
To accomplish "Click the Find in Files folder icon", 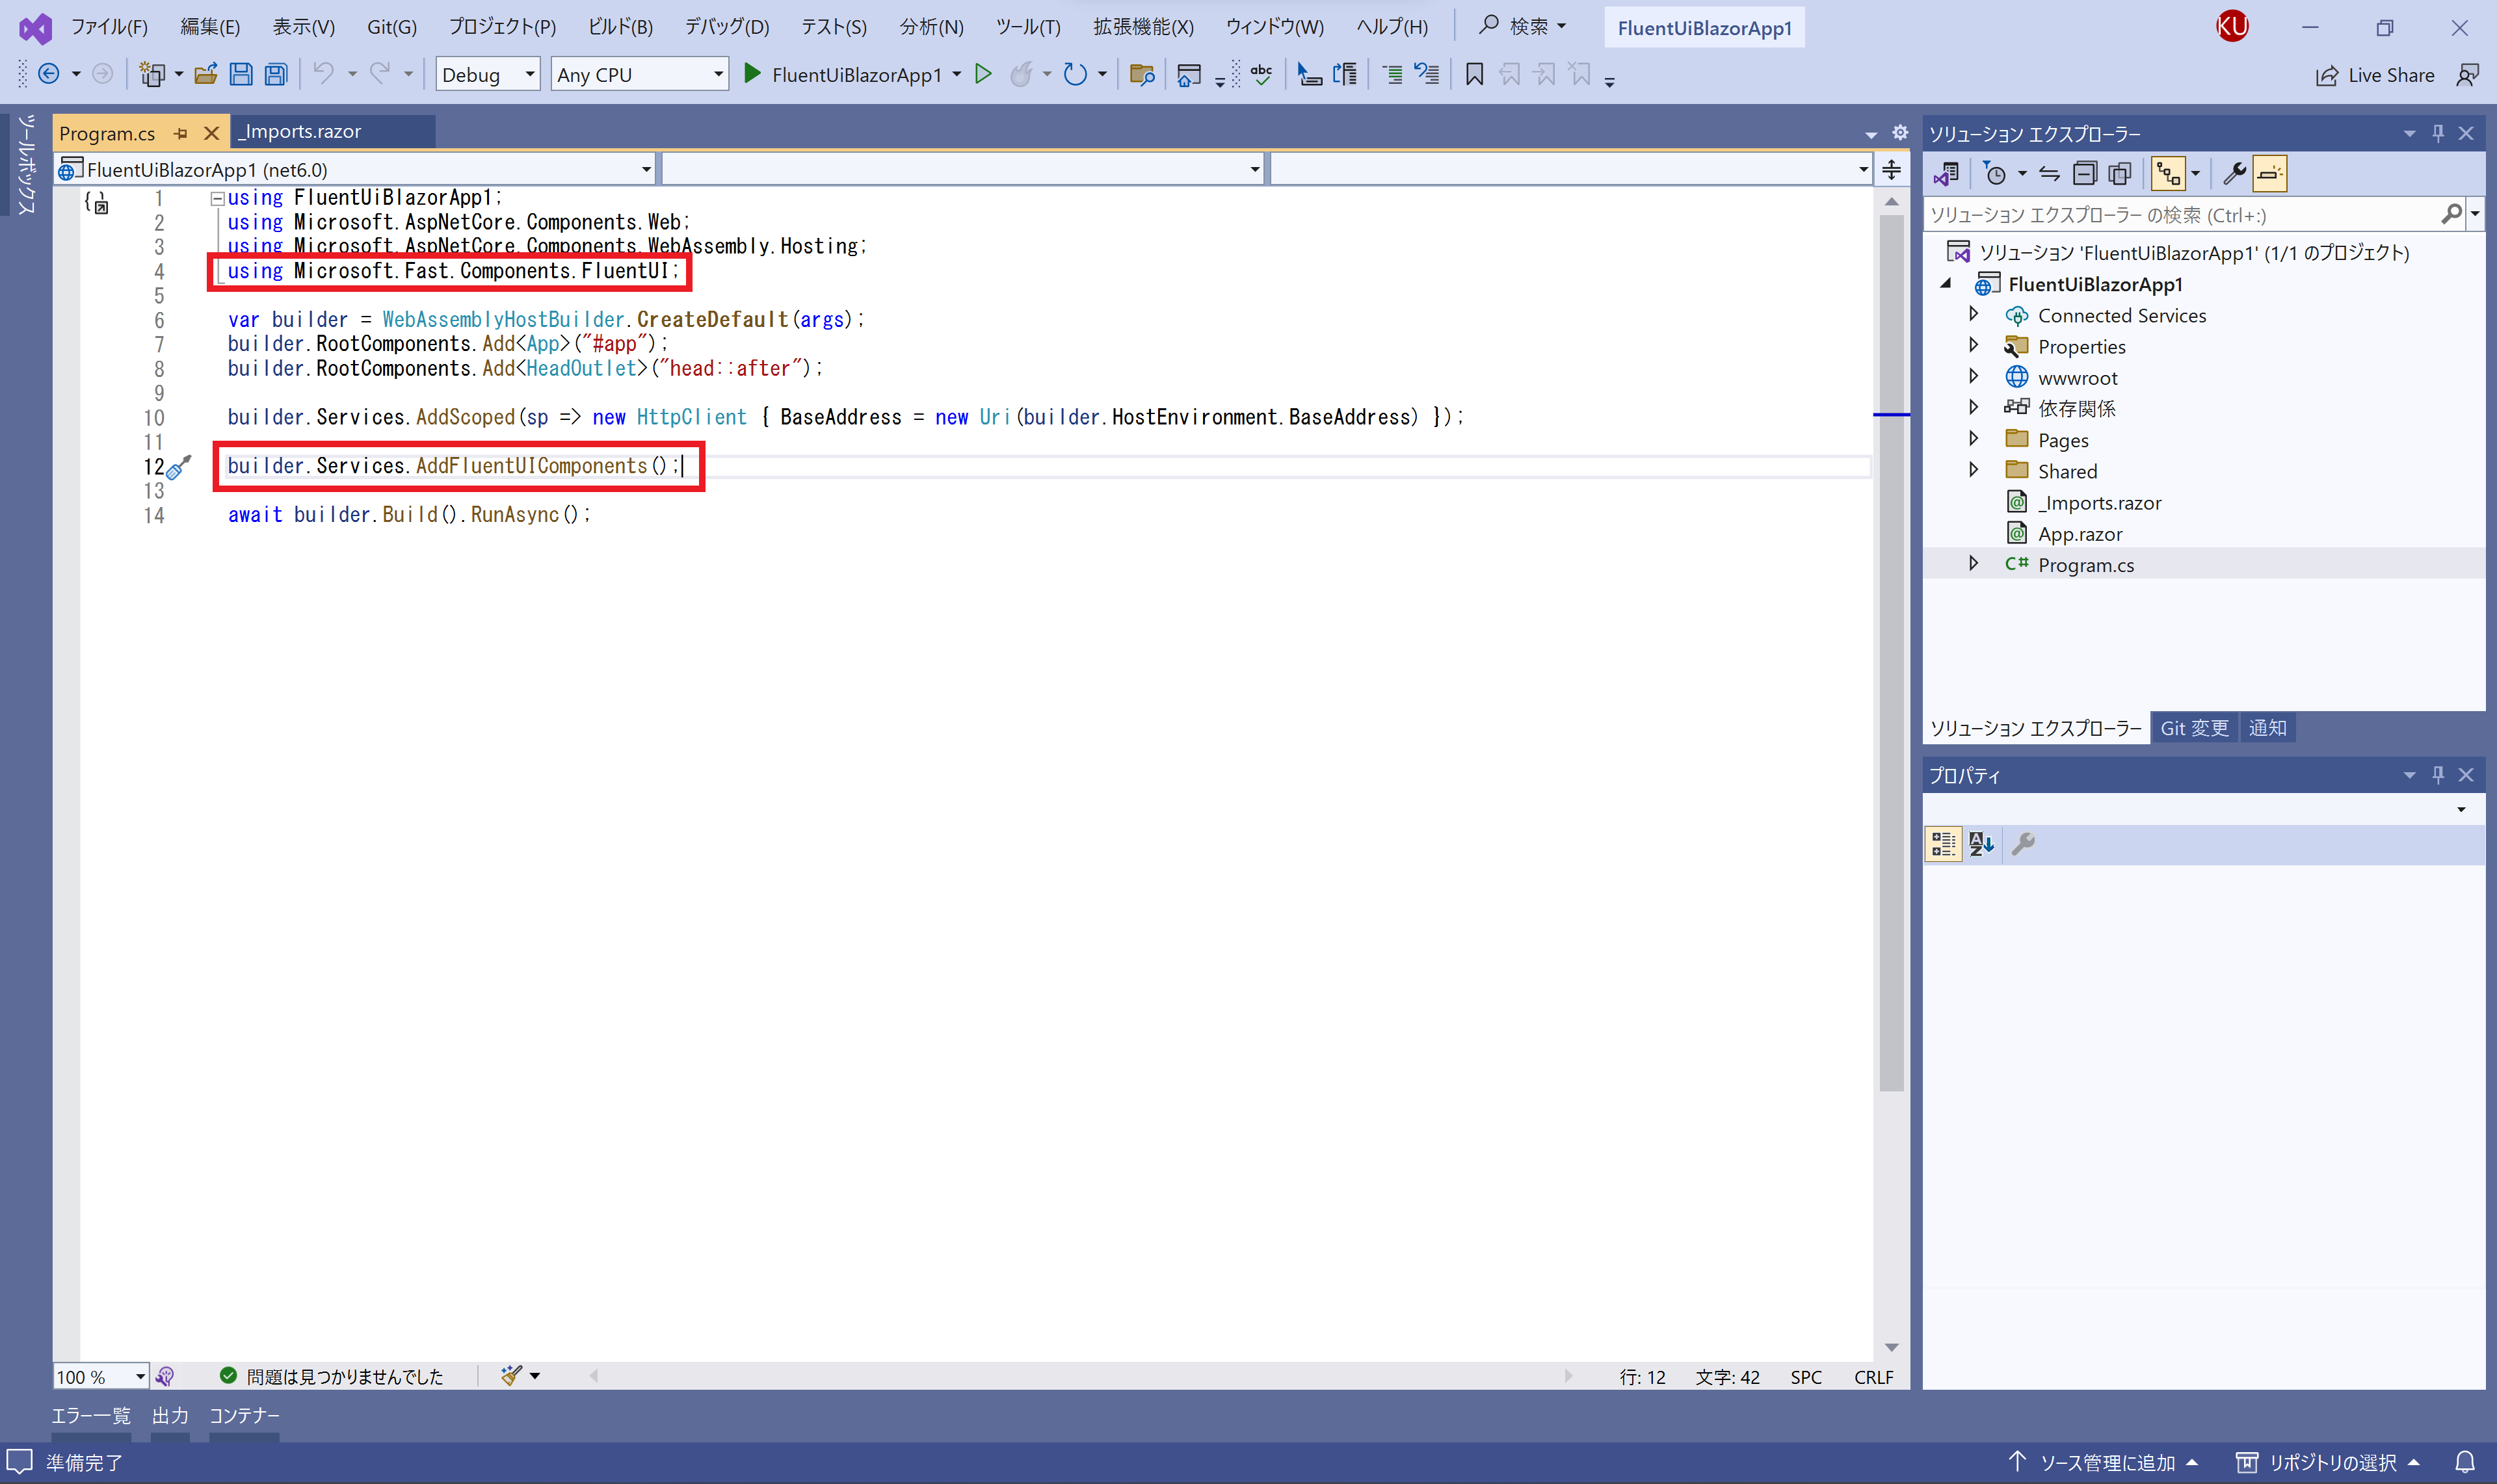I will click(1141, 74).
